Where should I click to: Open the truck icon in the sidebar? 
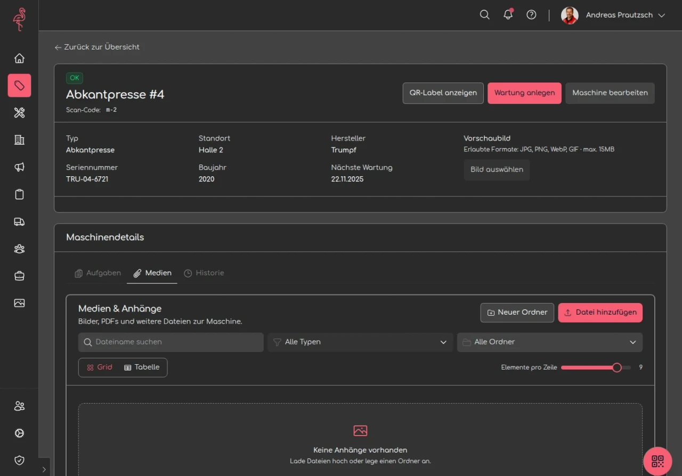tap(19, 221)
